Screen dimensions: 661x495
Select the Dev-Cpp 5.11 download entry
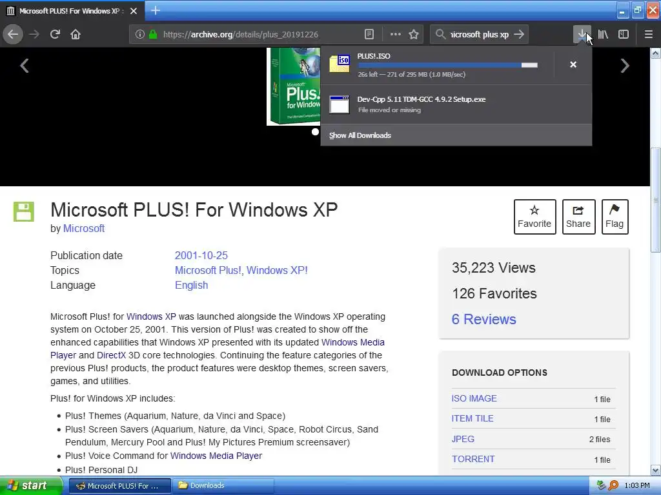[x=456, y=104]
